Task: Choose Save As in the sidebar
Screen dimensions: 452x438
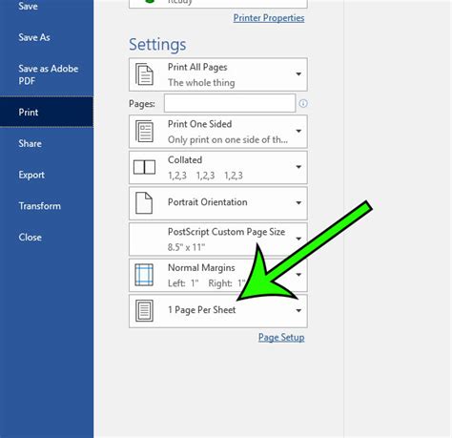Action: pos(34,37)
